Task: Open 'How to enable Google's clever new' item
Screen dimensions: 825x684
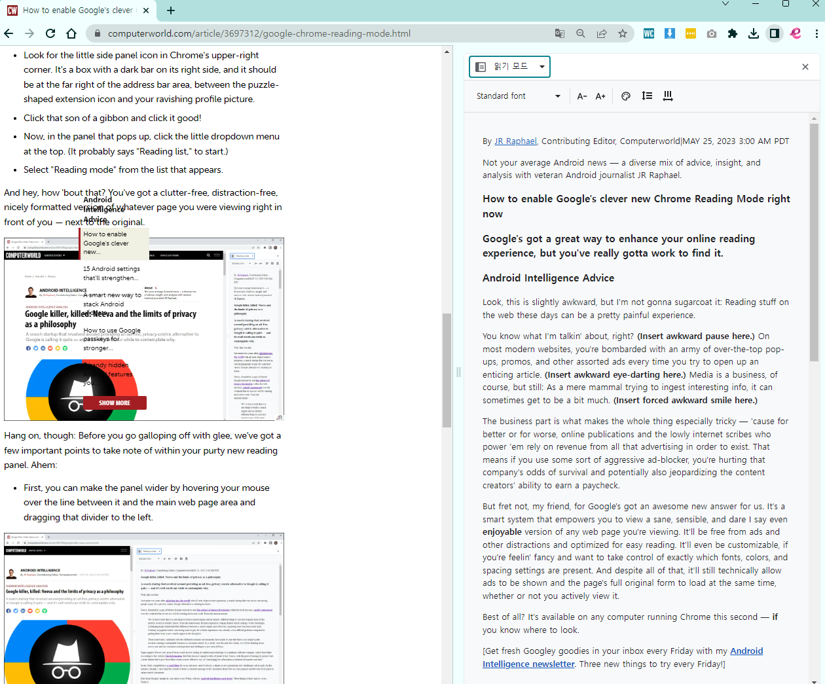Action: click(114, 243)
